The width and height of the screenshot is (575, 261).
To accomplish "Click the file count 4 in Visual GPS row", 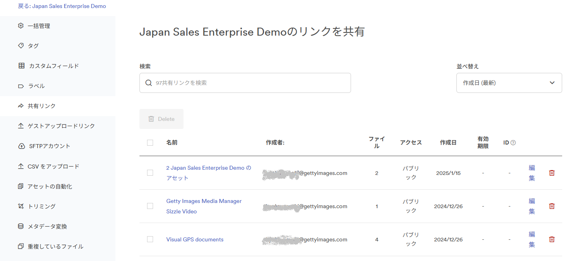I will click(377, 239).
